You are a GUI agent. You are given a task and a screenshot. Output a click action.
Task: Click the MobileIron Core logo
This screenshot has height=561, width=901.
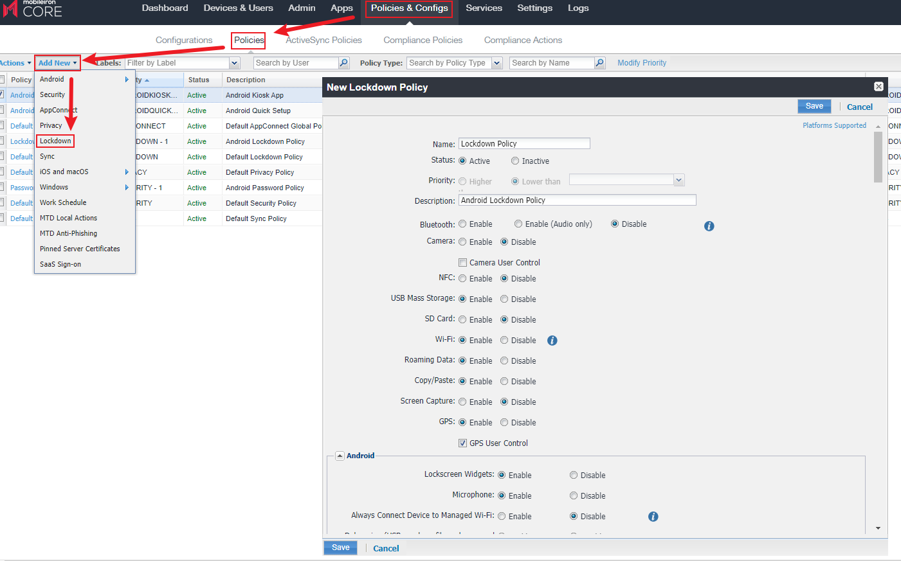[33, 9]
